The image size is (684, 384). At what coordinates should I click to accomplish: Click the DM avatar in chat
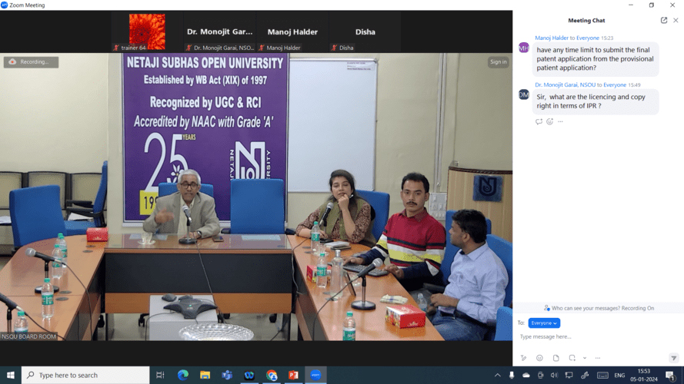524,94
